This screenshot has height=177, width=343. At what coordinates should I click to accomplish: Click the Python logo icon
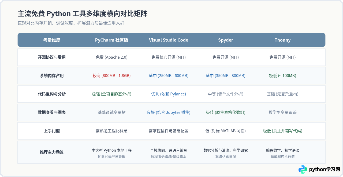click(303, 170)
